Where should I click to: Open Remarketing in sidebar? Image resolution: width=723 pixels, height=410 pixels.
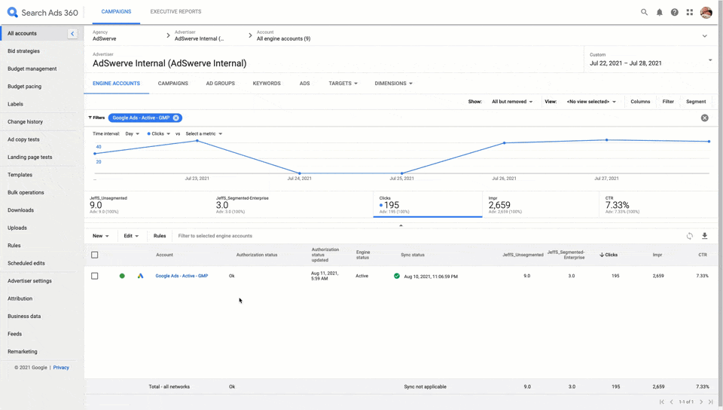pyautogui.click(x=22, y=351)
